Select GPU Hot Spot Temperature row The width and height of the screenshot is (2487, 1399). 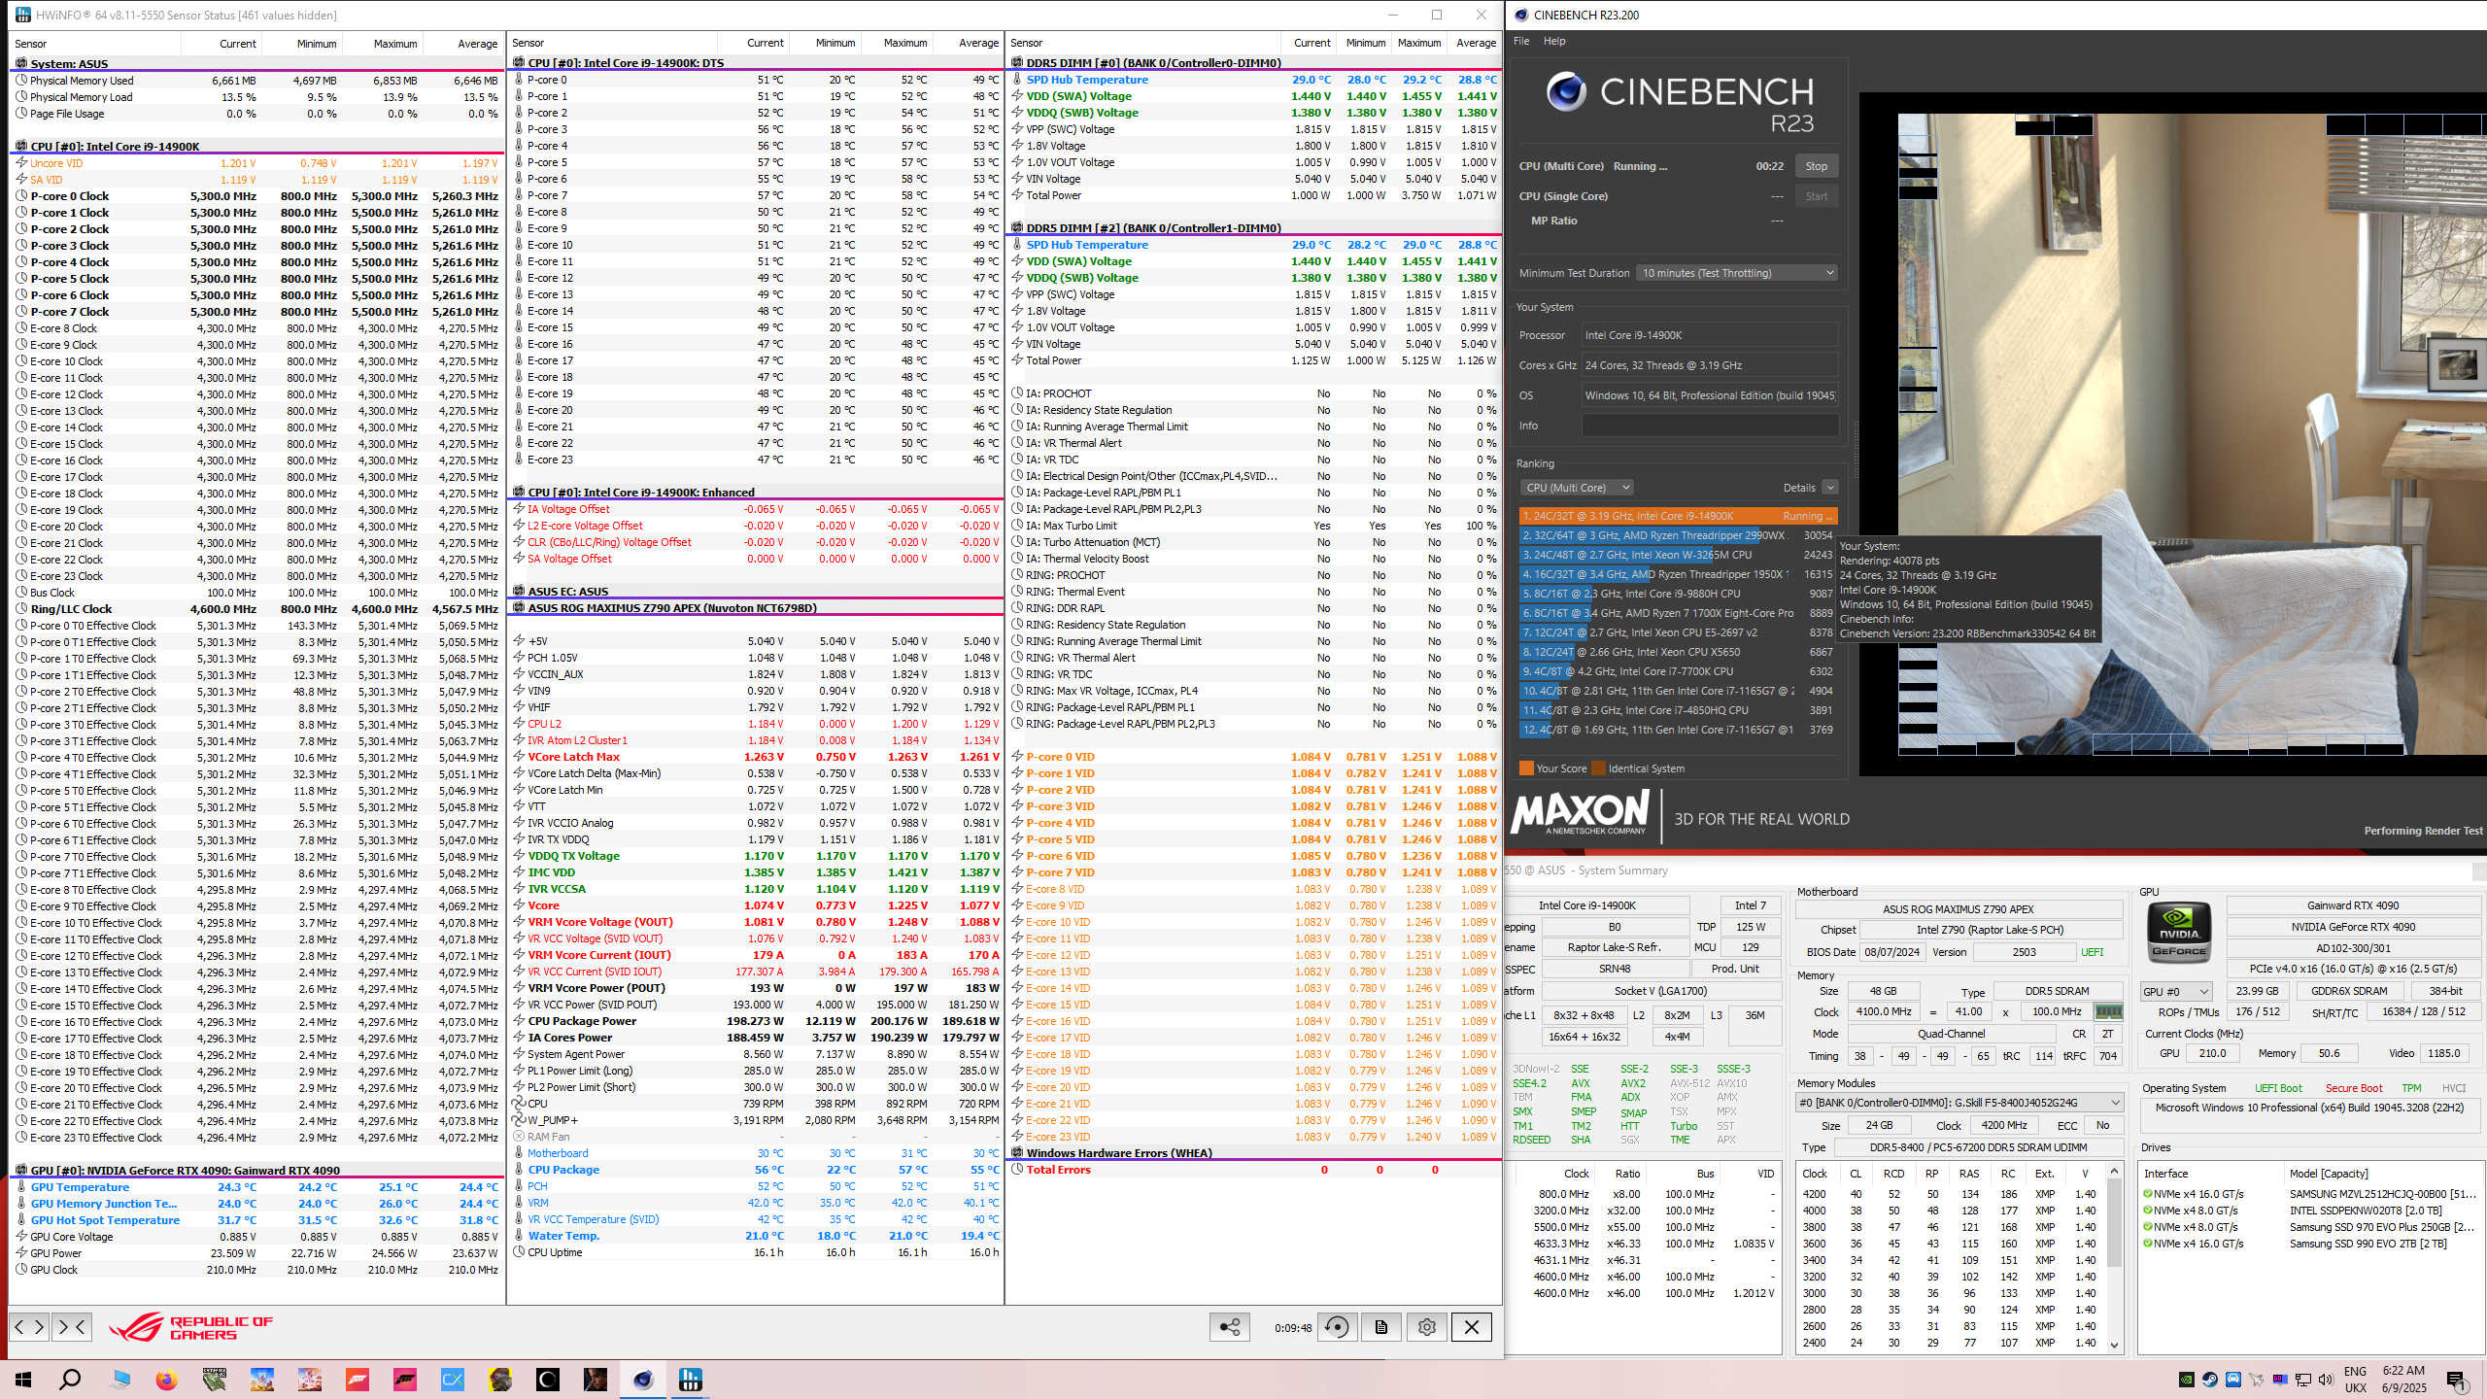257,1220
